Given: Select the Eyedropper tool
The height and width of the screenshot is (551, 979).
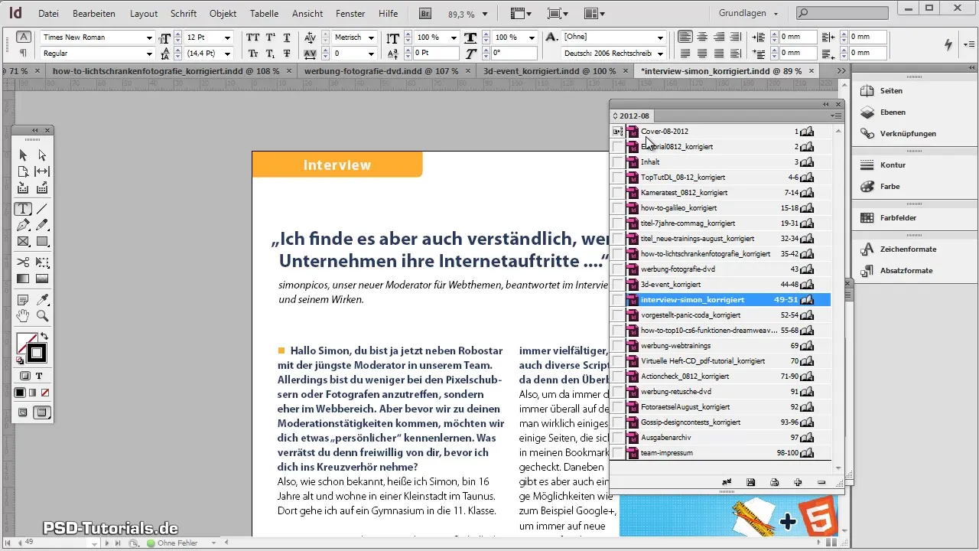Looking at the screenshot, I should (42, 299).
